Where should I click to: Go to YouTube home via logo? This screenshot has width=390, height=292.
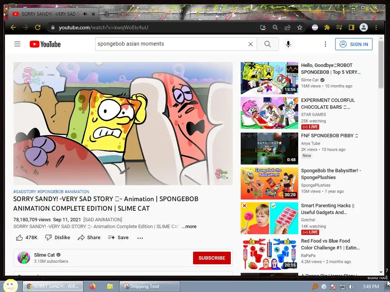tap(45, 44)
